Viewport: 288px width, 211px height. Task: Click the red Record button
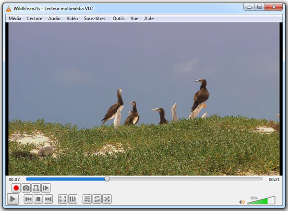click(x=16, y=188)
